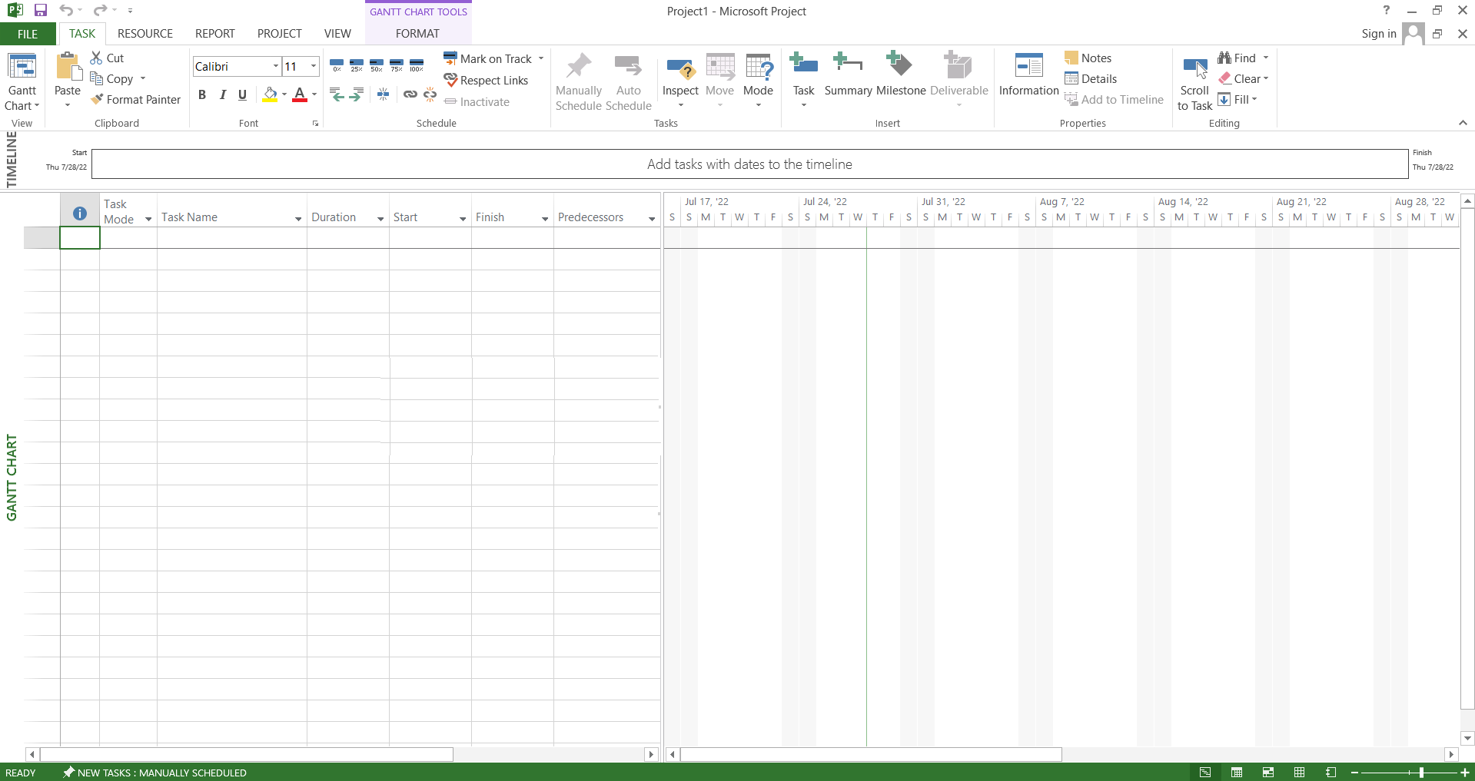This screenshot has height=781, width=1475.
Task: Click Sign in link
Action: click(1379, 34)
